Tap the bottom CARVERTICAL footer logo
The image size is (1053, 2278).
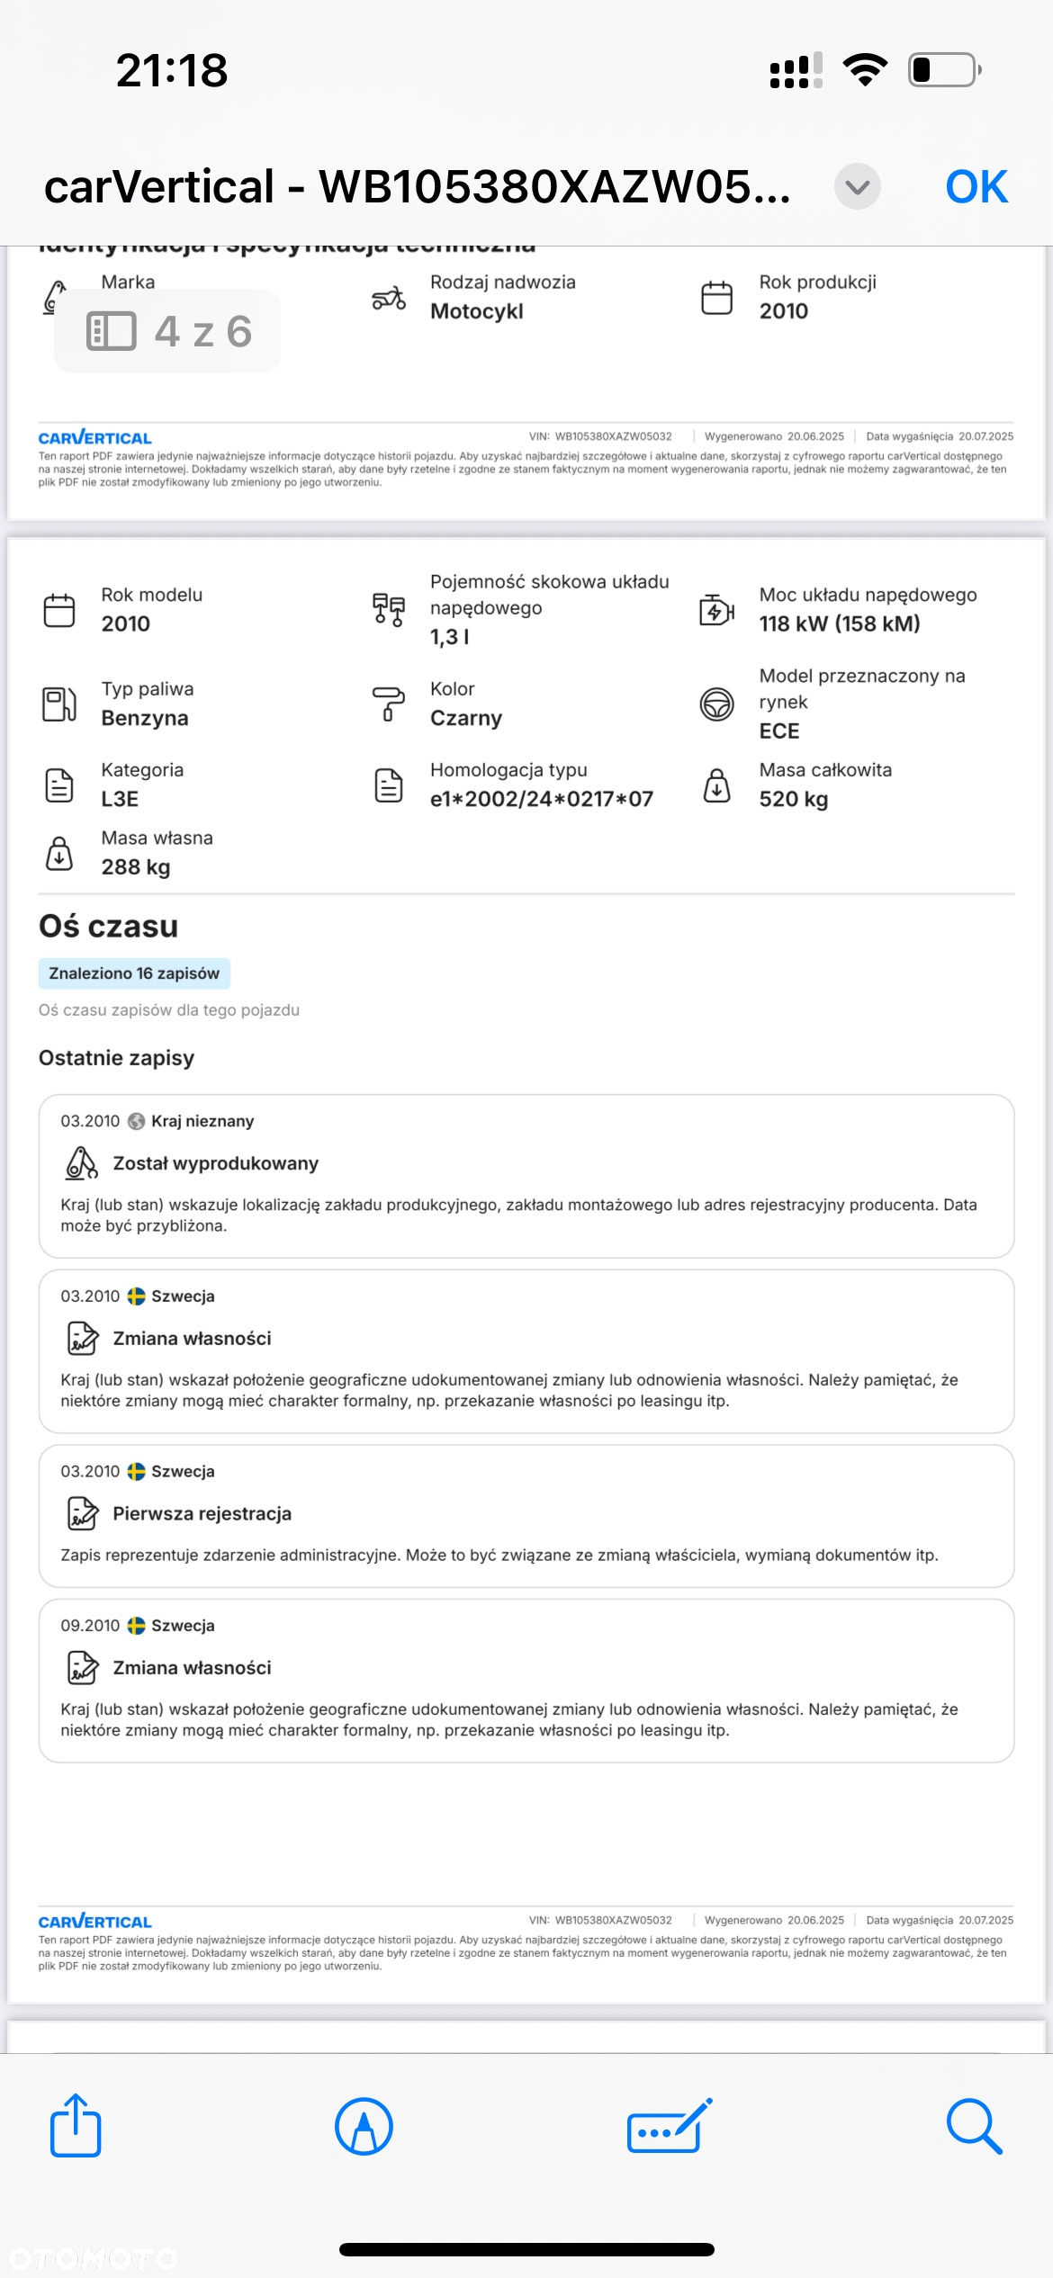click(95, 1922)
